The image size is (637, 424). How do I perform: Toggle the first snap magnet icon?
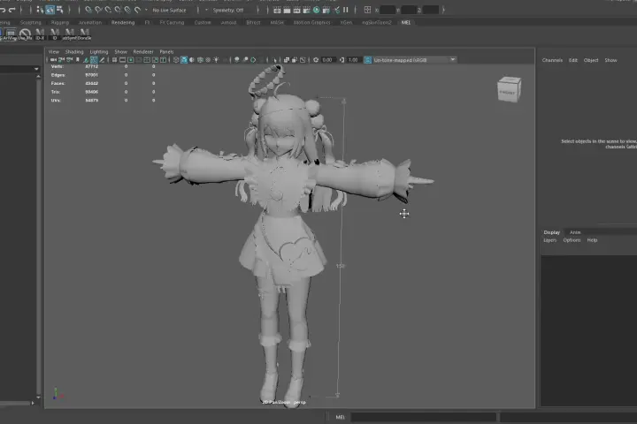[88, 10]
